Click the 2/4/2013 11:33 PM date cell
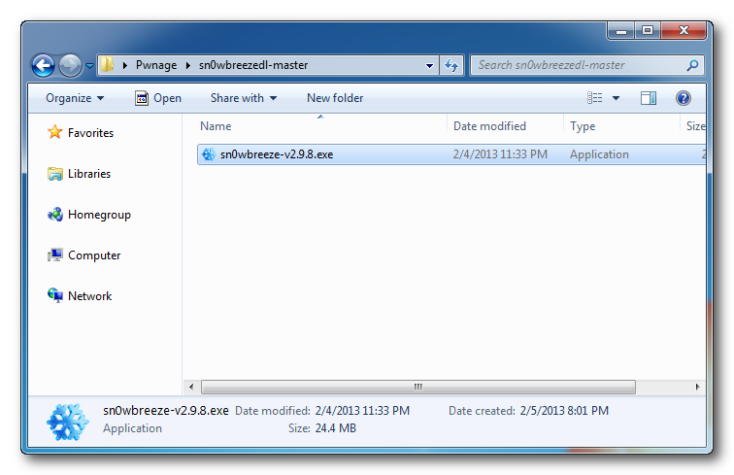Image resolution: width=734 pixels, height=475 pixels. [500, 154]
